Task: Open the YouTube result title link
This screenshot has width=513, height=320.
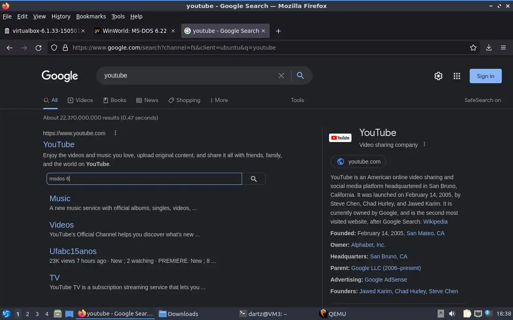Action: (x=59, y=144)
